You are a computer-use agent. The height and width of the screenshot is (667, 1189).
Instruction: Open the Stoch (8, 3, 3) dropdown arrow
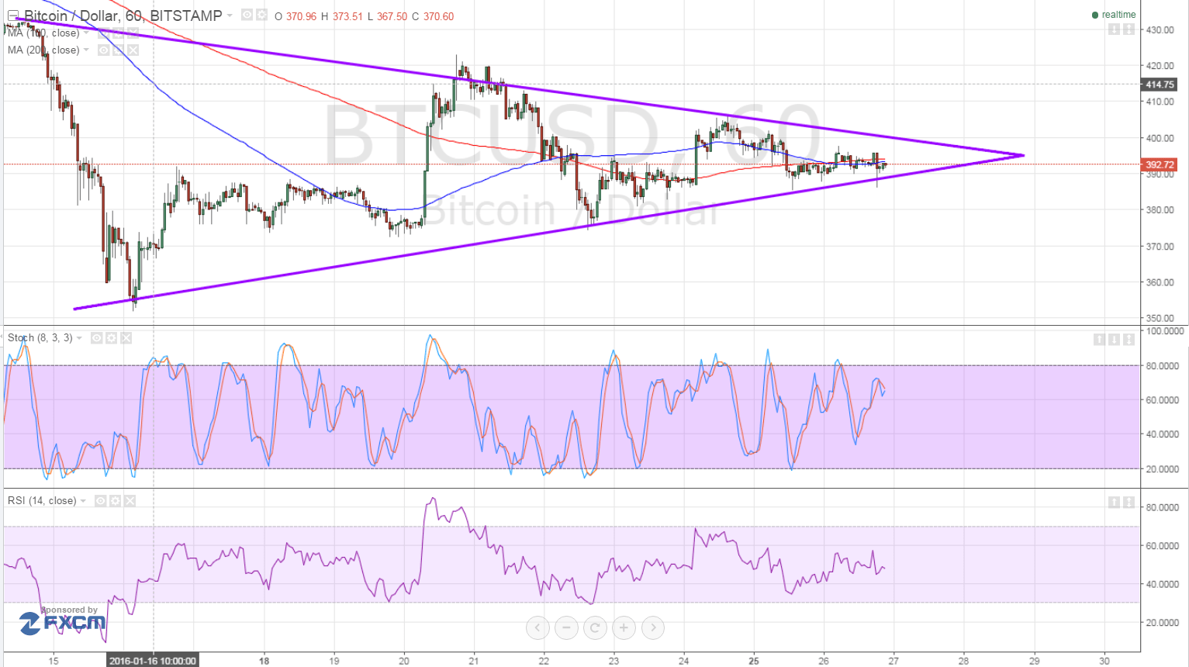point(80,338)
